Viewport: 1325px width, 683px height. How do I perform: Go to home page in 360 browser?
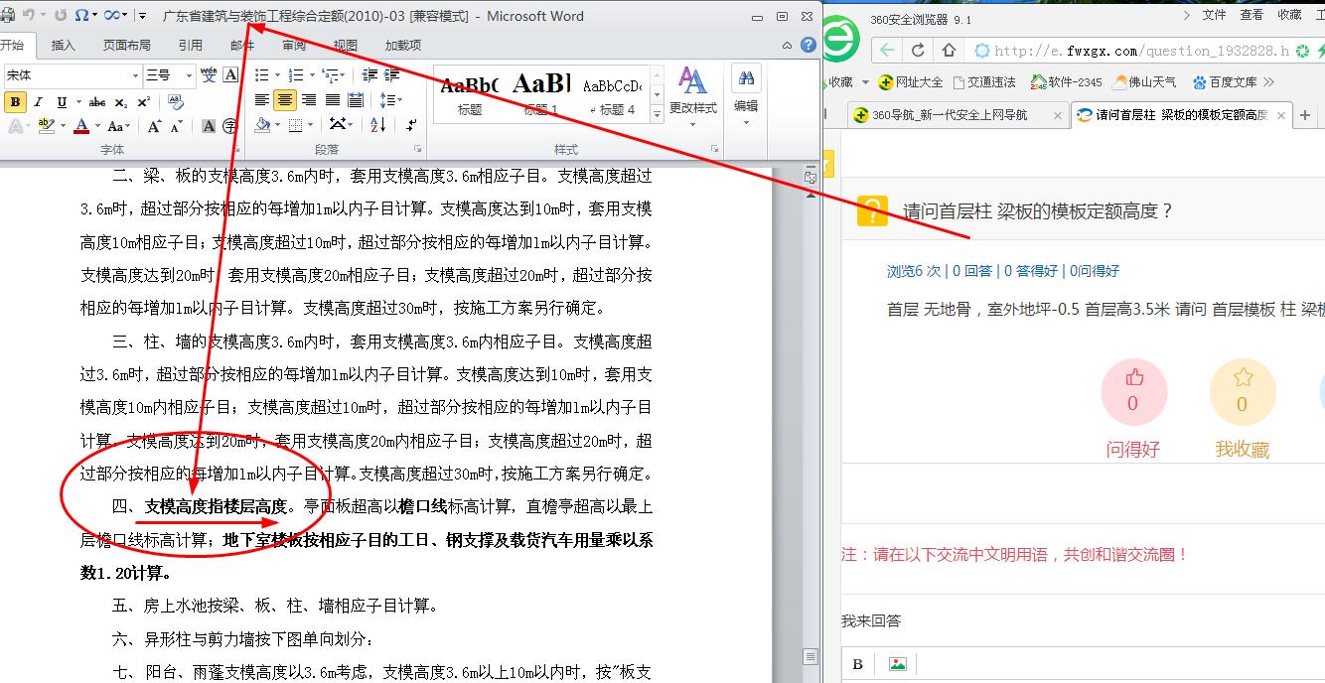[950, 50]
